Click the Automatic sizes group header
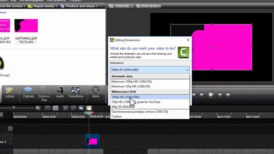This screenshot has width=274, height=154. (x=150, y=76)
